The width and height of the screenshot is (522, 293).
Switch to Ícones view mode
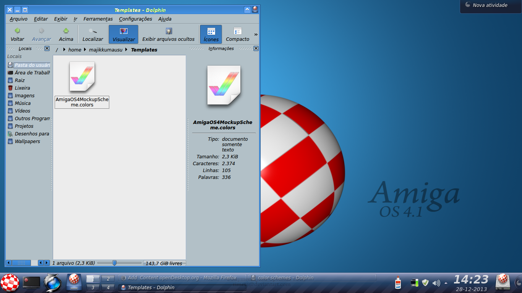pyautogui.click(x=211, y=34)
